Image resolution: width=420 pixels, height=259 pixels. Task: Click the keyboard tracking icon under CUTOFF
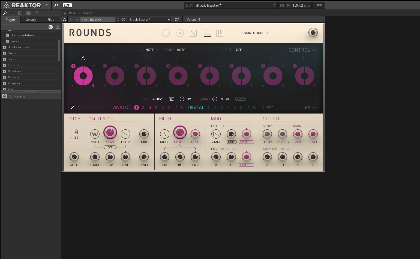[x=180, y=165]
